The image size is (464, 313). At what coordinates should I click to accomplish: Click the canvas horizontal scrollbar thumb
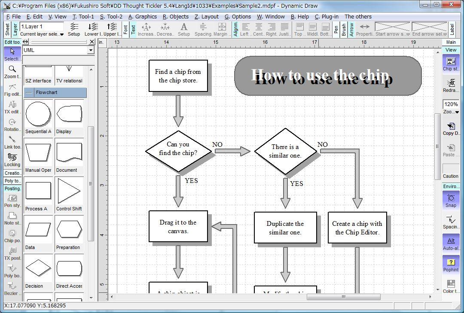(344, 297)
